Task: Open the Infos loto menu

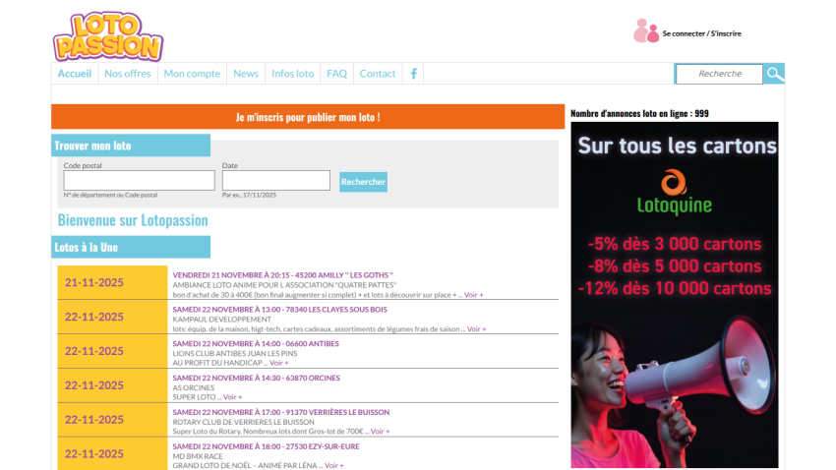Action: 293,74
